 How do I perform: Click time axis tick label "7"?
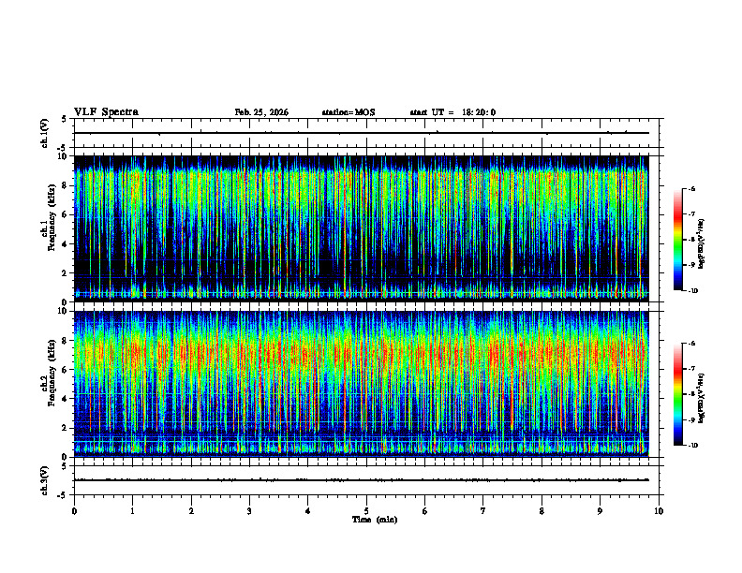[483, 511]
